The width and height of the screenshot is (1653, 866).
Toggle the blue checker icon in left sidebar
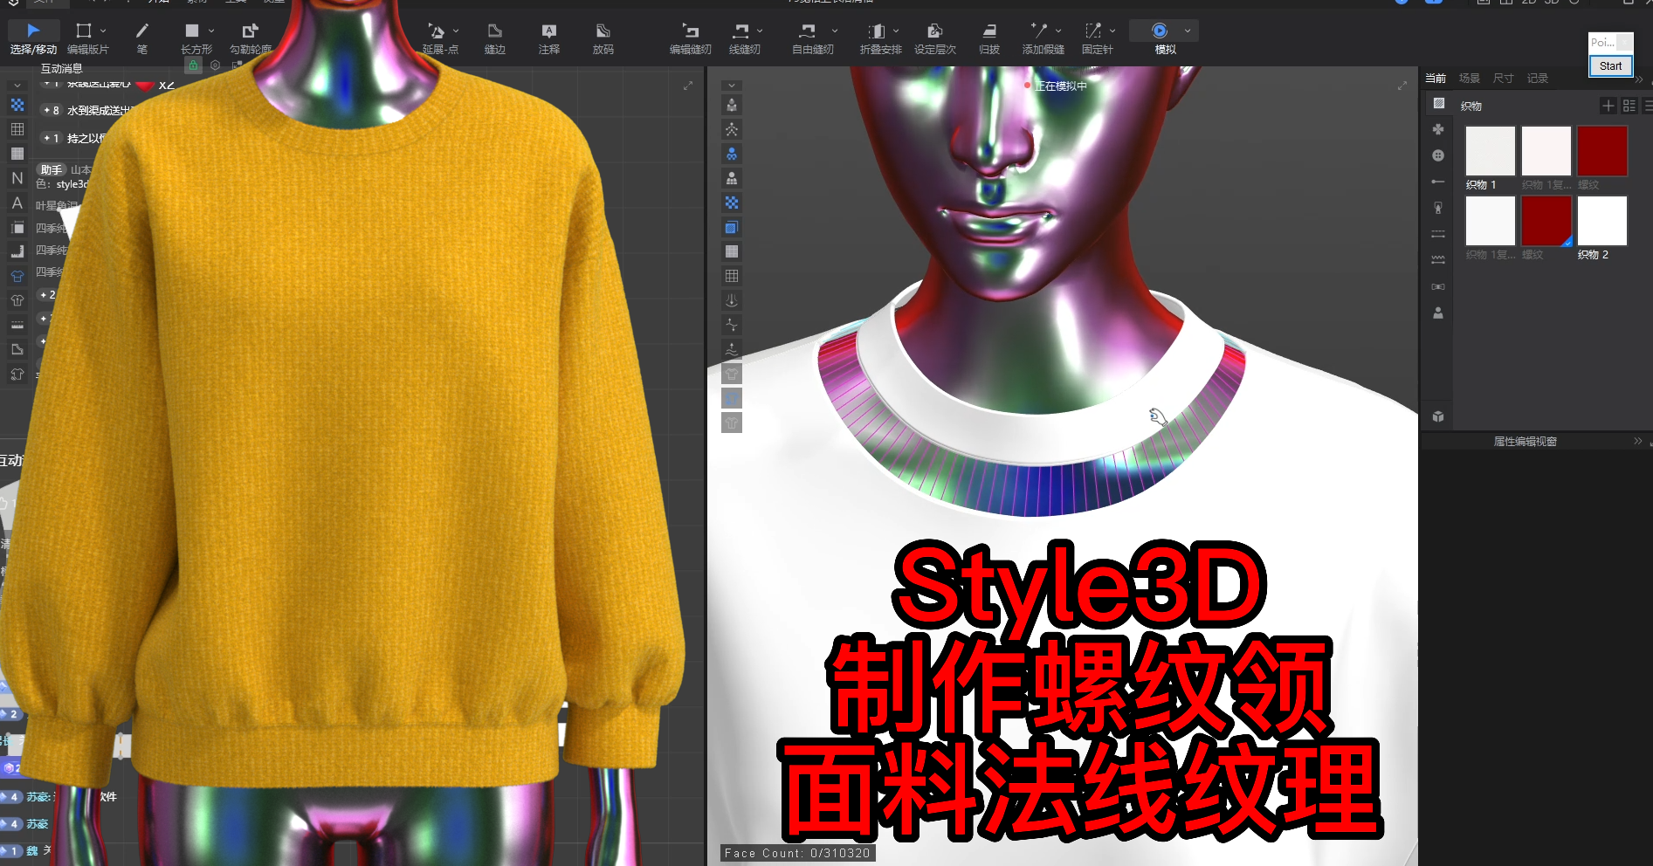point(17,105)
